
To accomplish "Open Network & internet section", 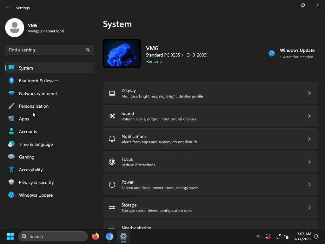I will tap(38, 93).
